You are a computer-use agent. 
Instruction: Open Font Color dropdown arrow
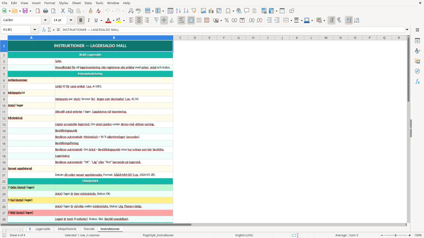[114, 20]
